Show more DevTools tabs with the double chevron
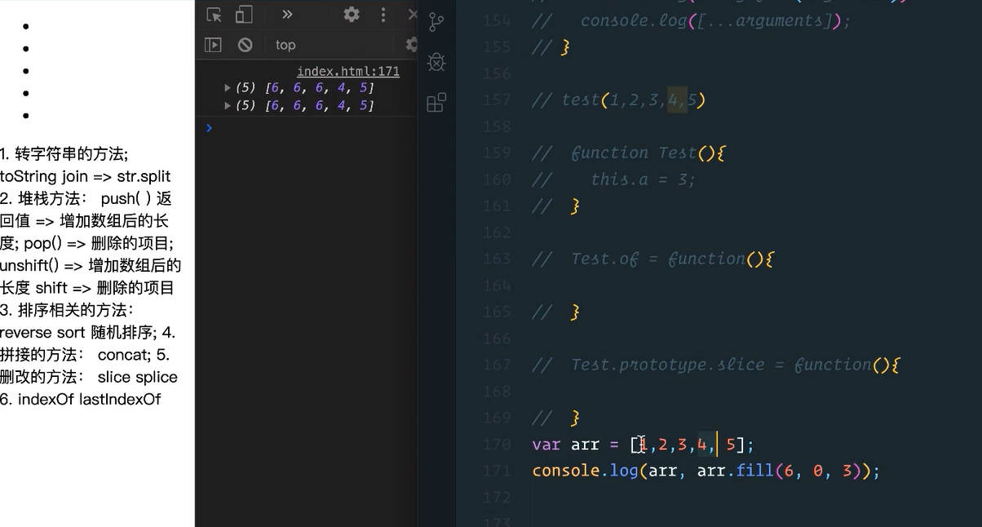 coord(287,14)
